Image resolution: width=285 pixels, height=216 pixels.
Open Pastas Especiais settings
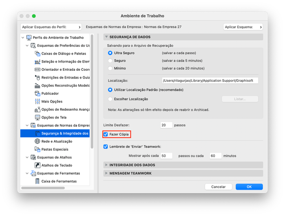[55, 149]
